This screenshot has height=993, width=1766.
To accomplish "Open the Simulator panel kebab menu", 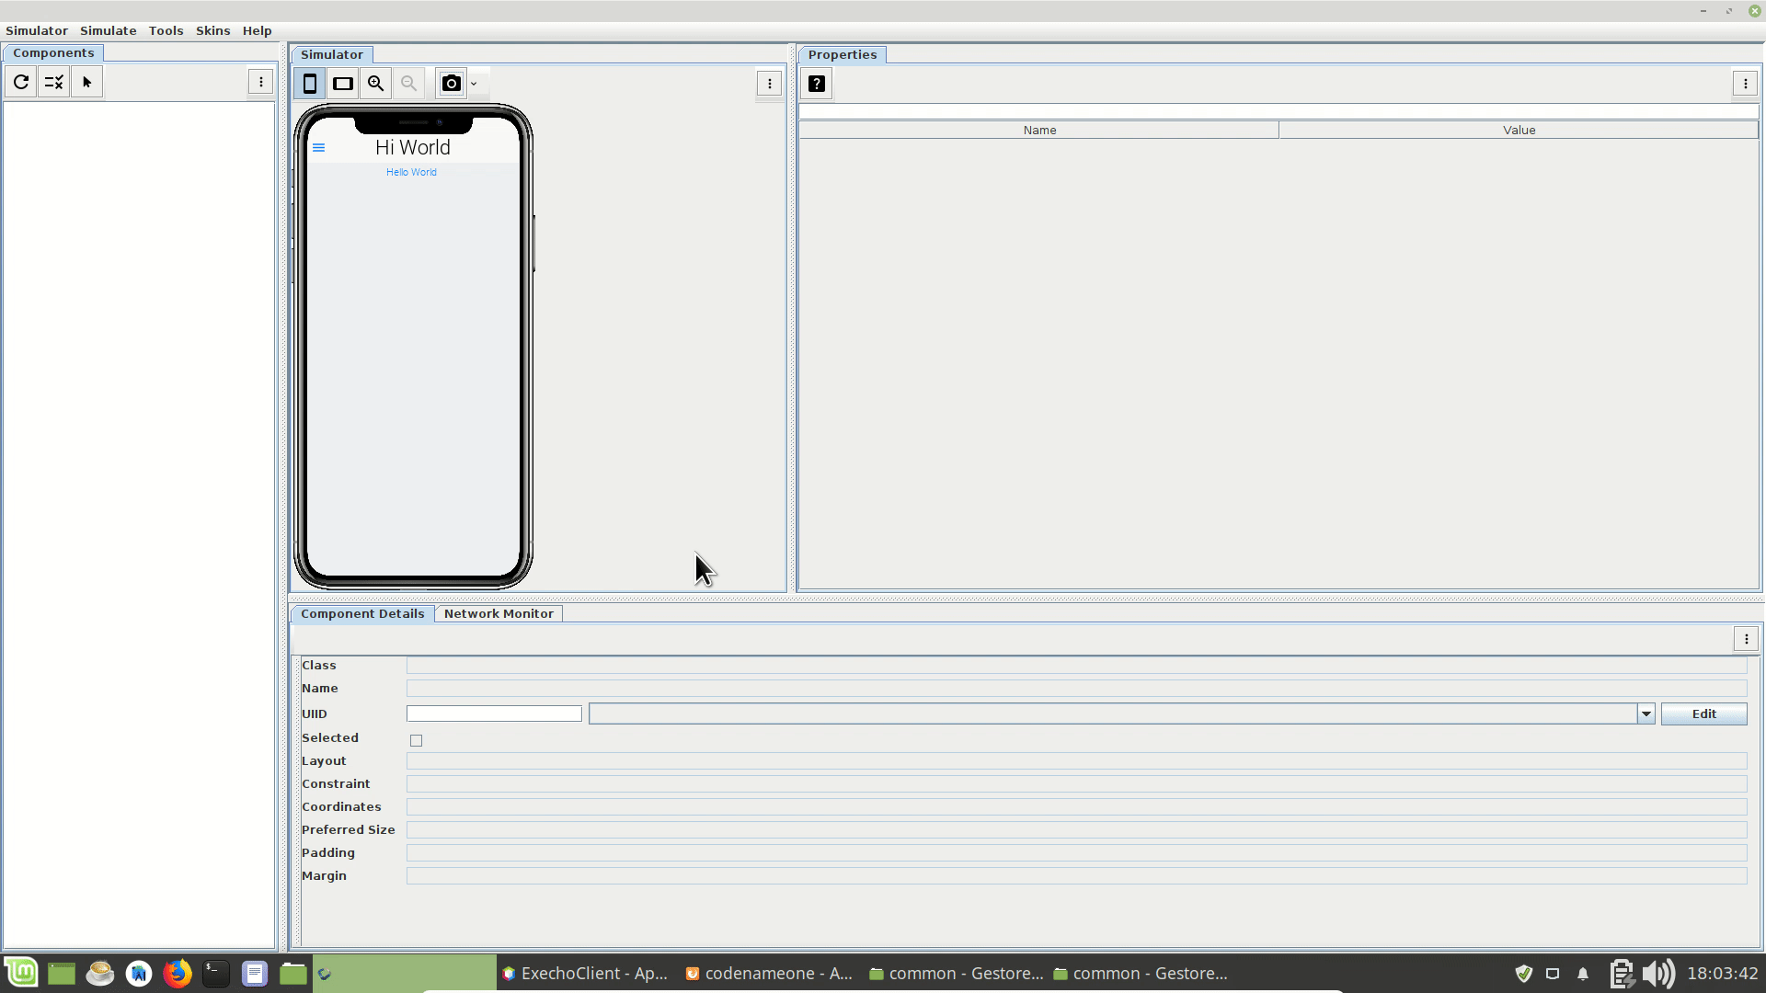I will [769, 84].
